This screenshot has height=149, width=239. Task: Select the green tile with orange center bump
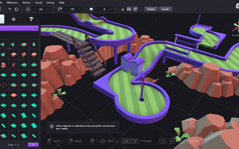pos(13,105)
